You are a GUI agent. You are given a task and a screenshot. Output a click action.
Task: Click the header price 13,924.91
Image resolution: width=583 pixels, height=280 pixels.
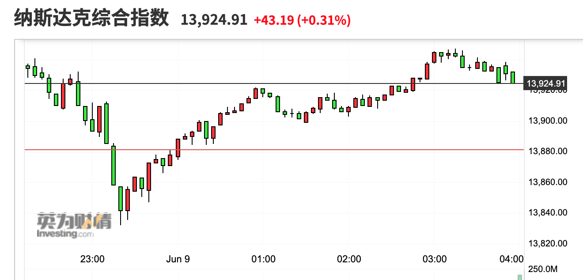tap(214, 20)
